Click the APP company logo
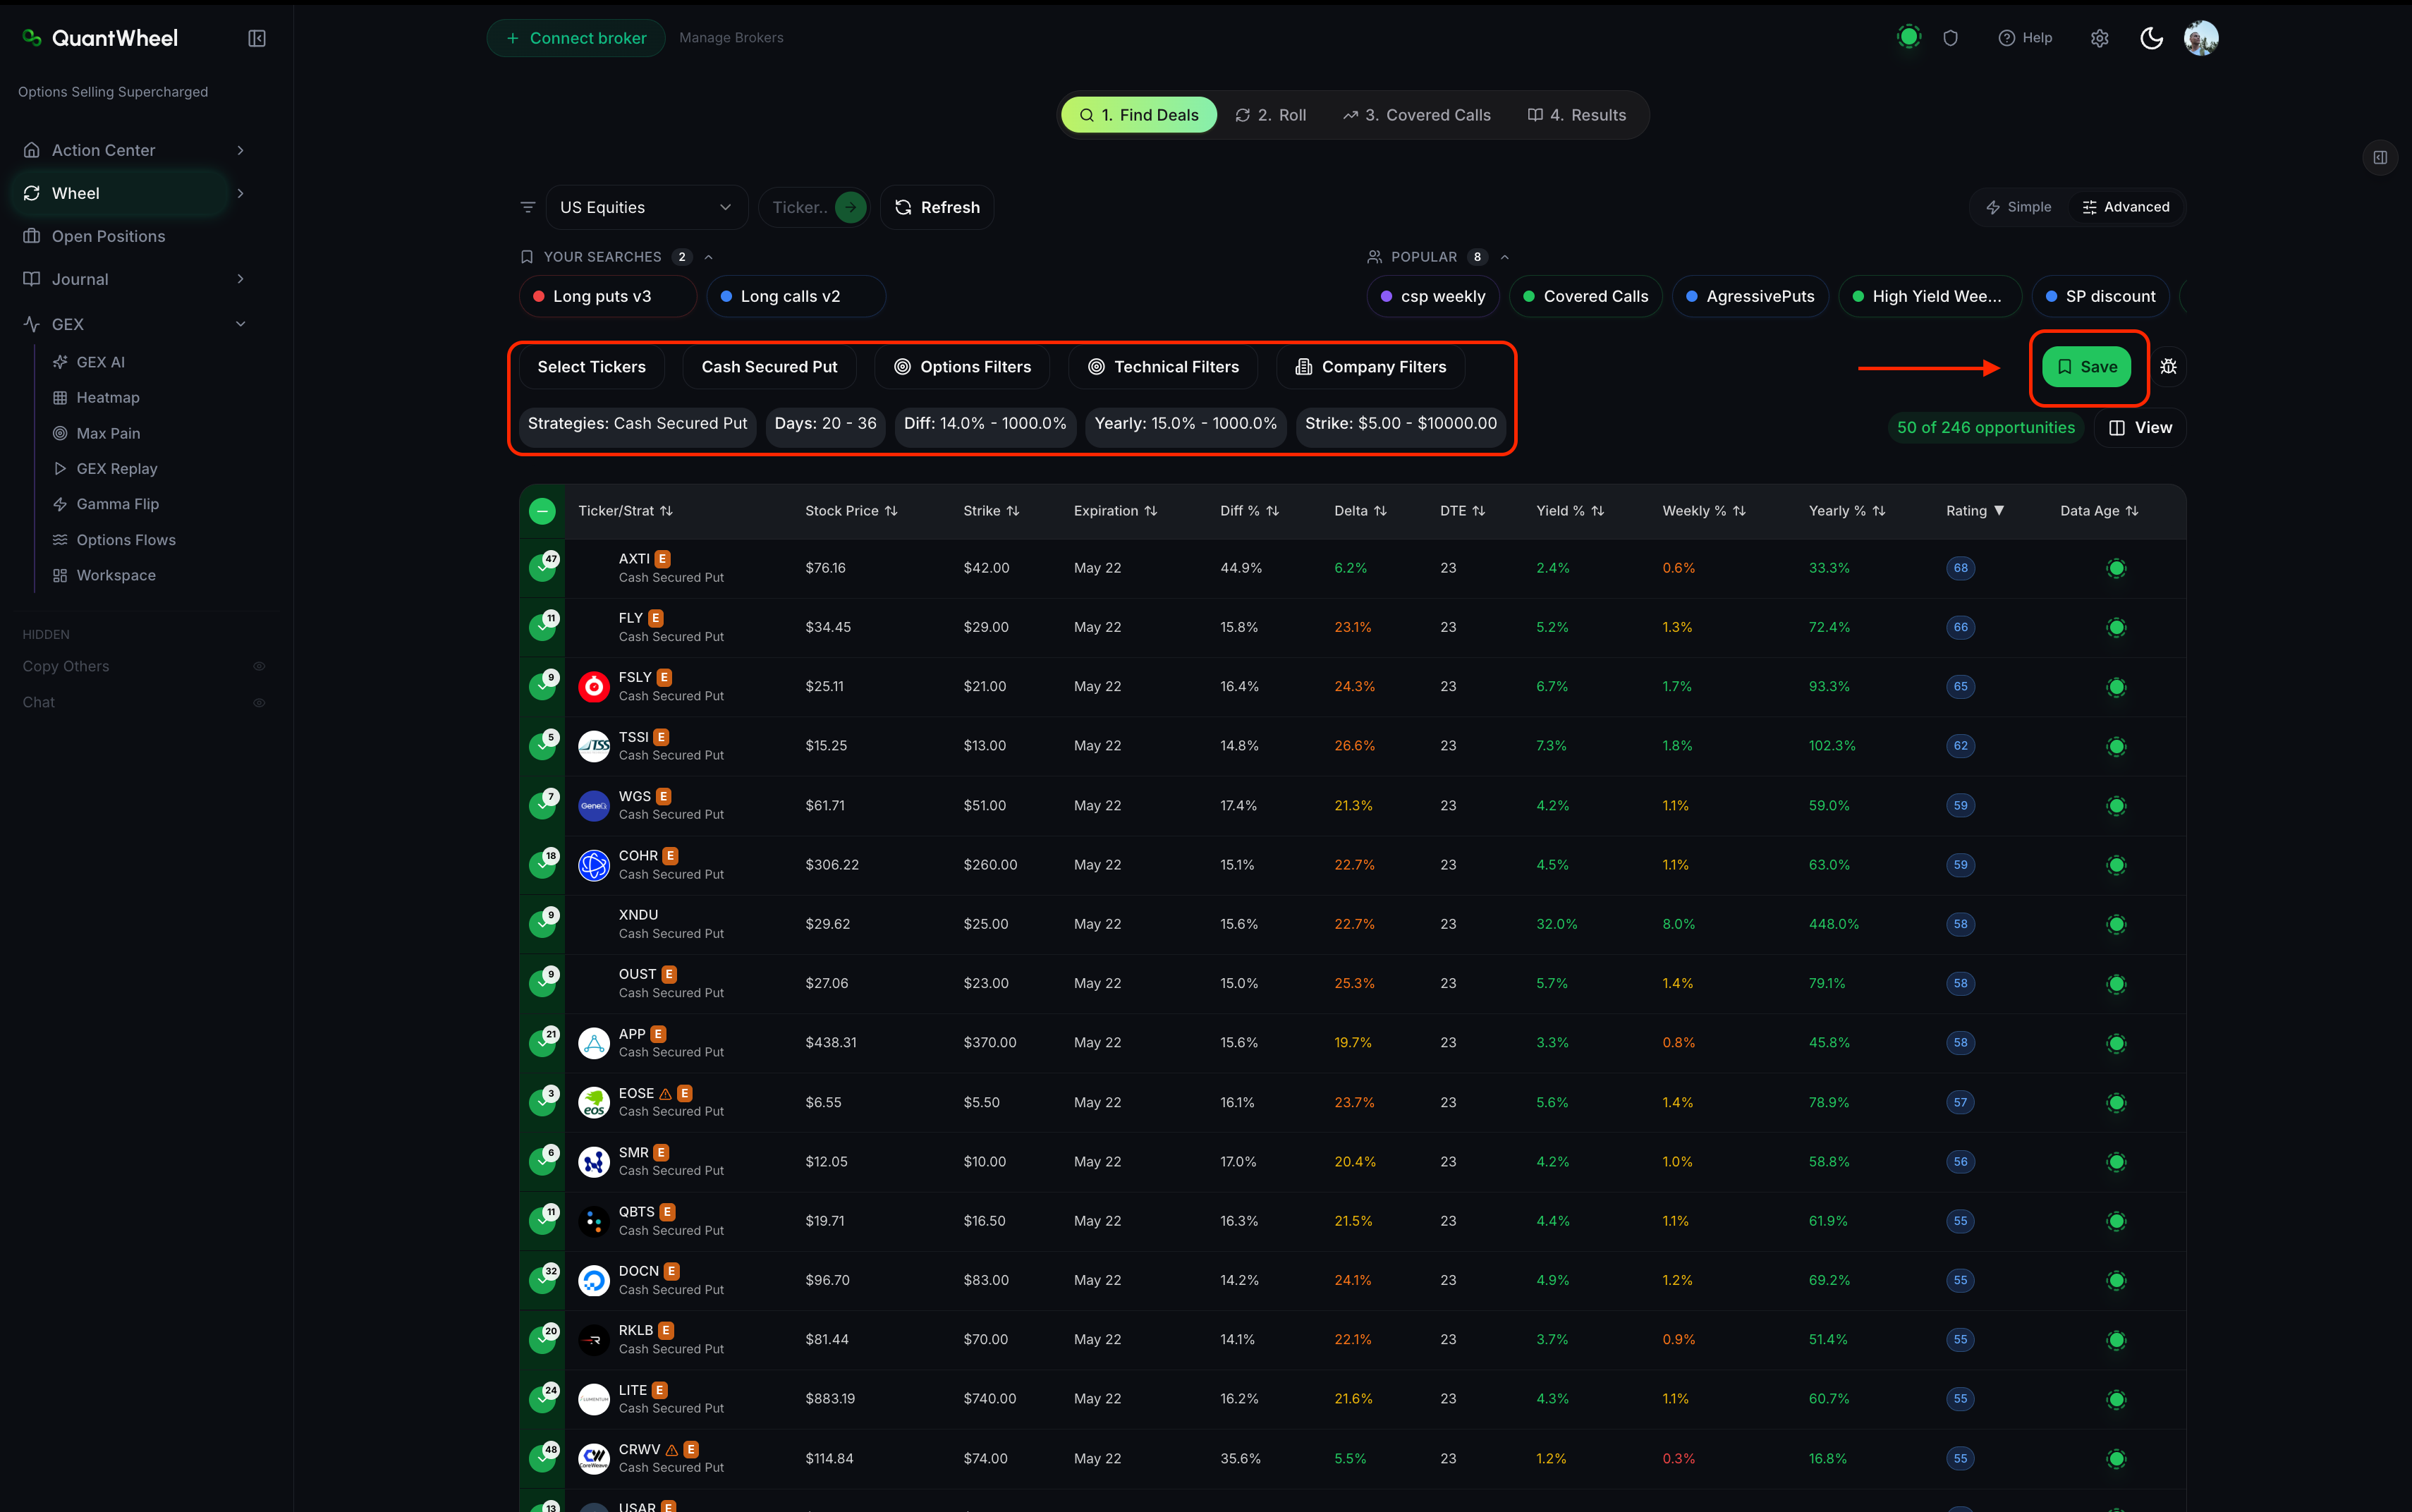 594,1043
